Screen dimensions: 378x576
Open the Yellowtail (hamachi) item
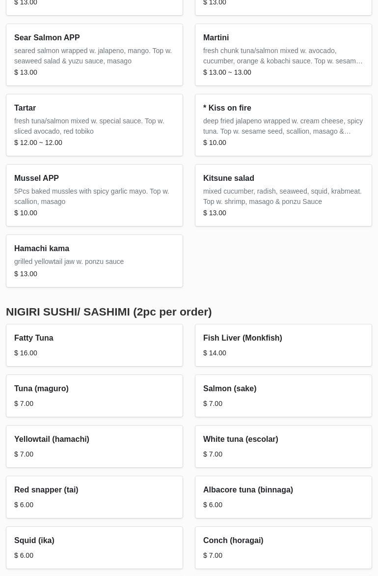[94, 446]
